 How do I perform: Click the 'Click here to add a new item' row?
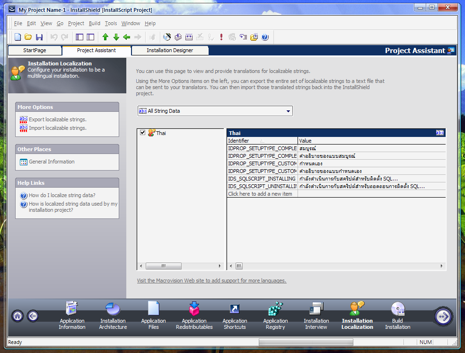[260, 194]
